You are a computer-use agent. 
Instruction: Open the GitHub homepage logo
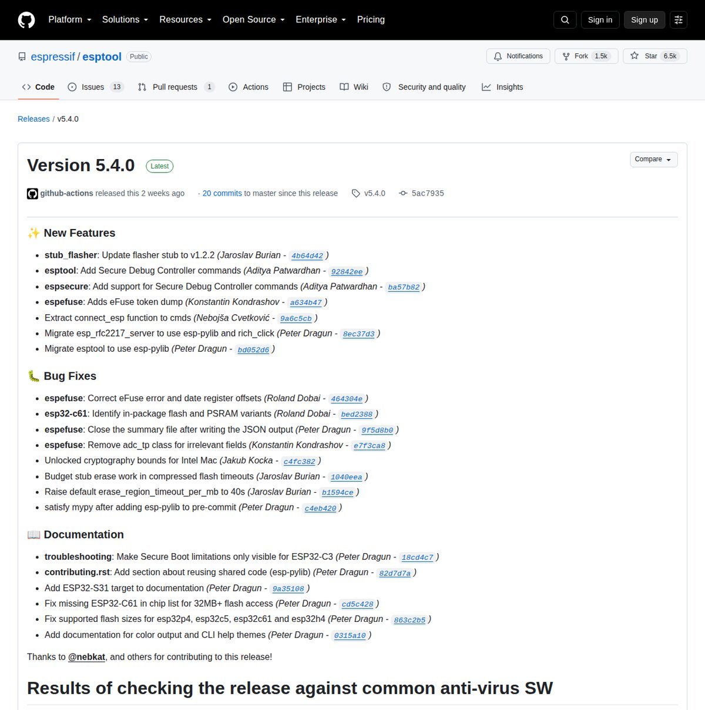pos(26,20)
